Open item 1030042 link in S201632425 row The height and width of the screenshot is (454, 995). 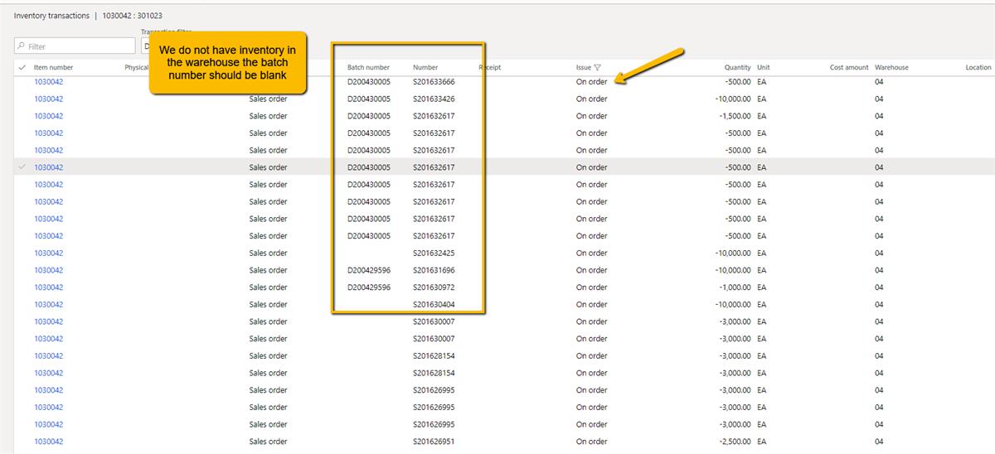(48, 254)
